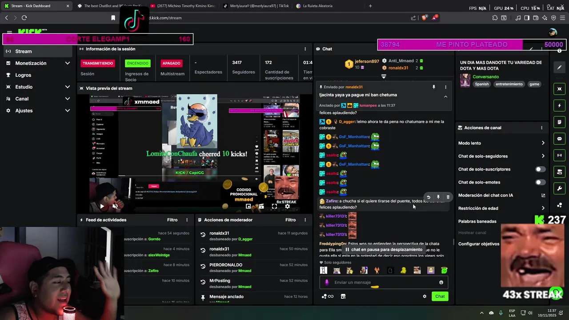569x320 pixels.
Task: Click the chat bubble icon in right sidebar
Action: coord(559,139)
